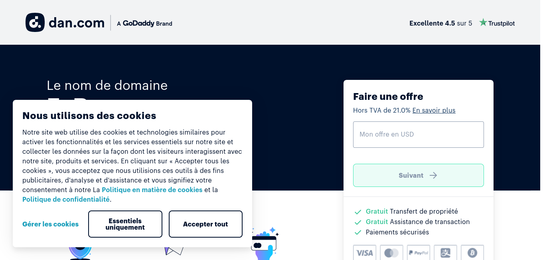Screen dimensions: 545x260
Task: Follow the En savoir plus link
Action: click(x=434, y=110)
